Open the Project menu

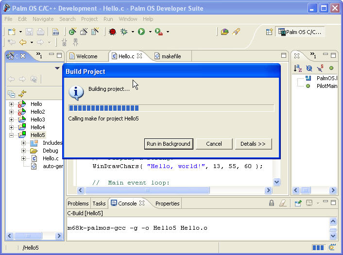click(89, 19)
